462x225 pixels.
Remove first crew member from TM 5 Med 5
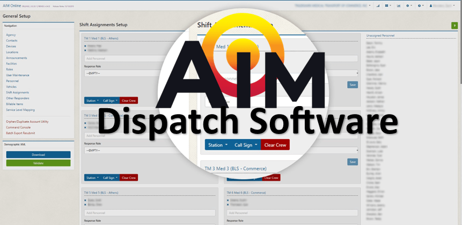point(85,200)
